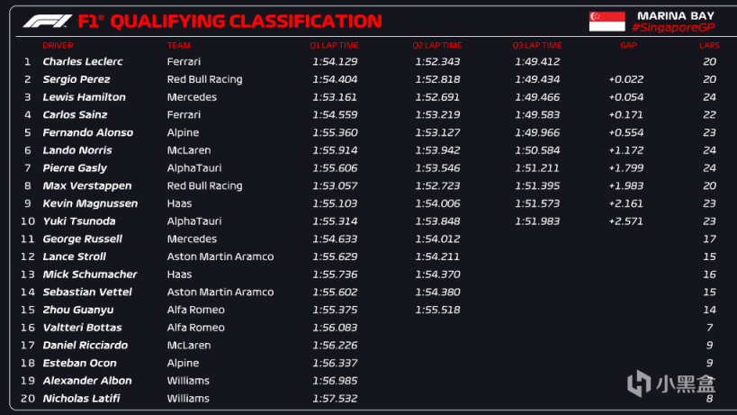The image size is (737, 415).
Task: Click the LAPS column header
Action: (x=709, y=45)
